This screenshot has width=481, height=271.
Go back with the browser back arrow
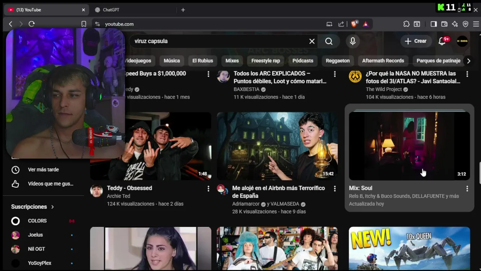[11, 24]
